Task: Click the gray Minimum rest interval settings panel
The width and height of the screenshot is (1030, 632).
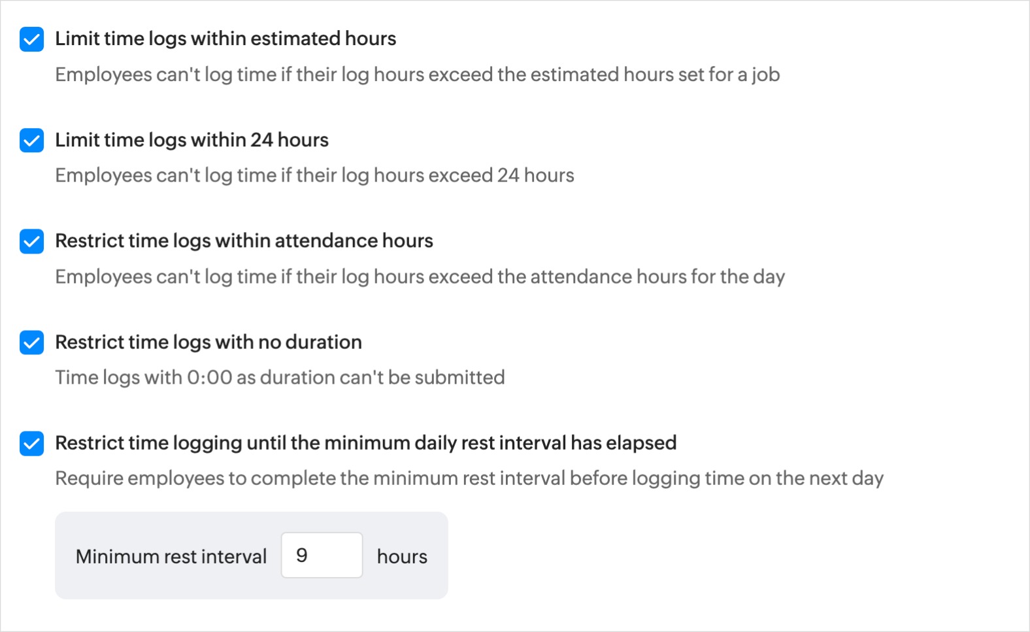Action: pyautogui.click(x=252, y=556)
